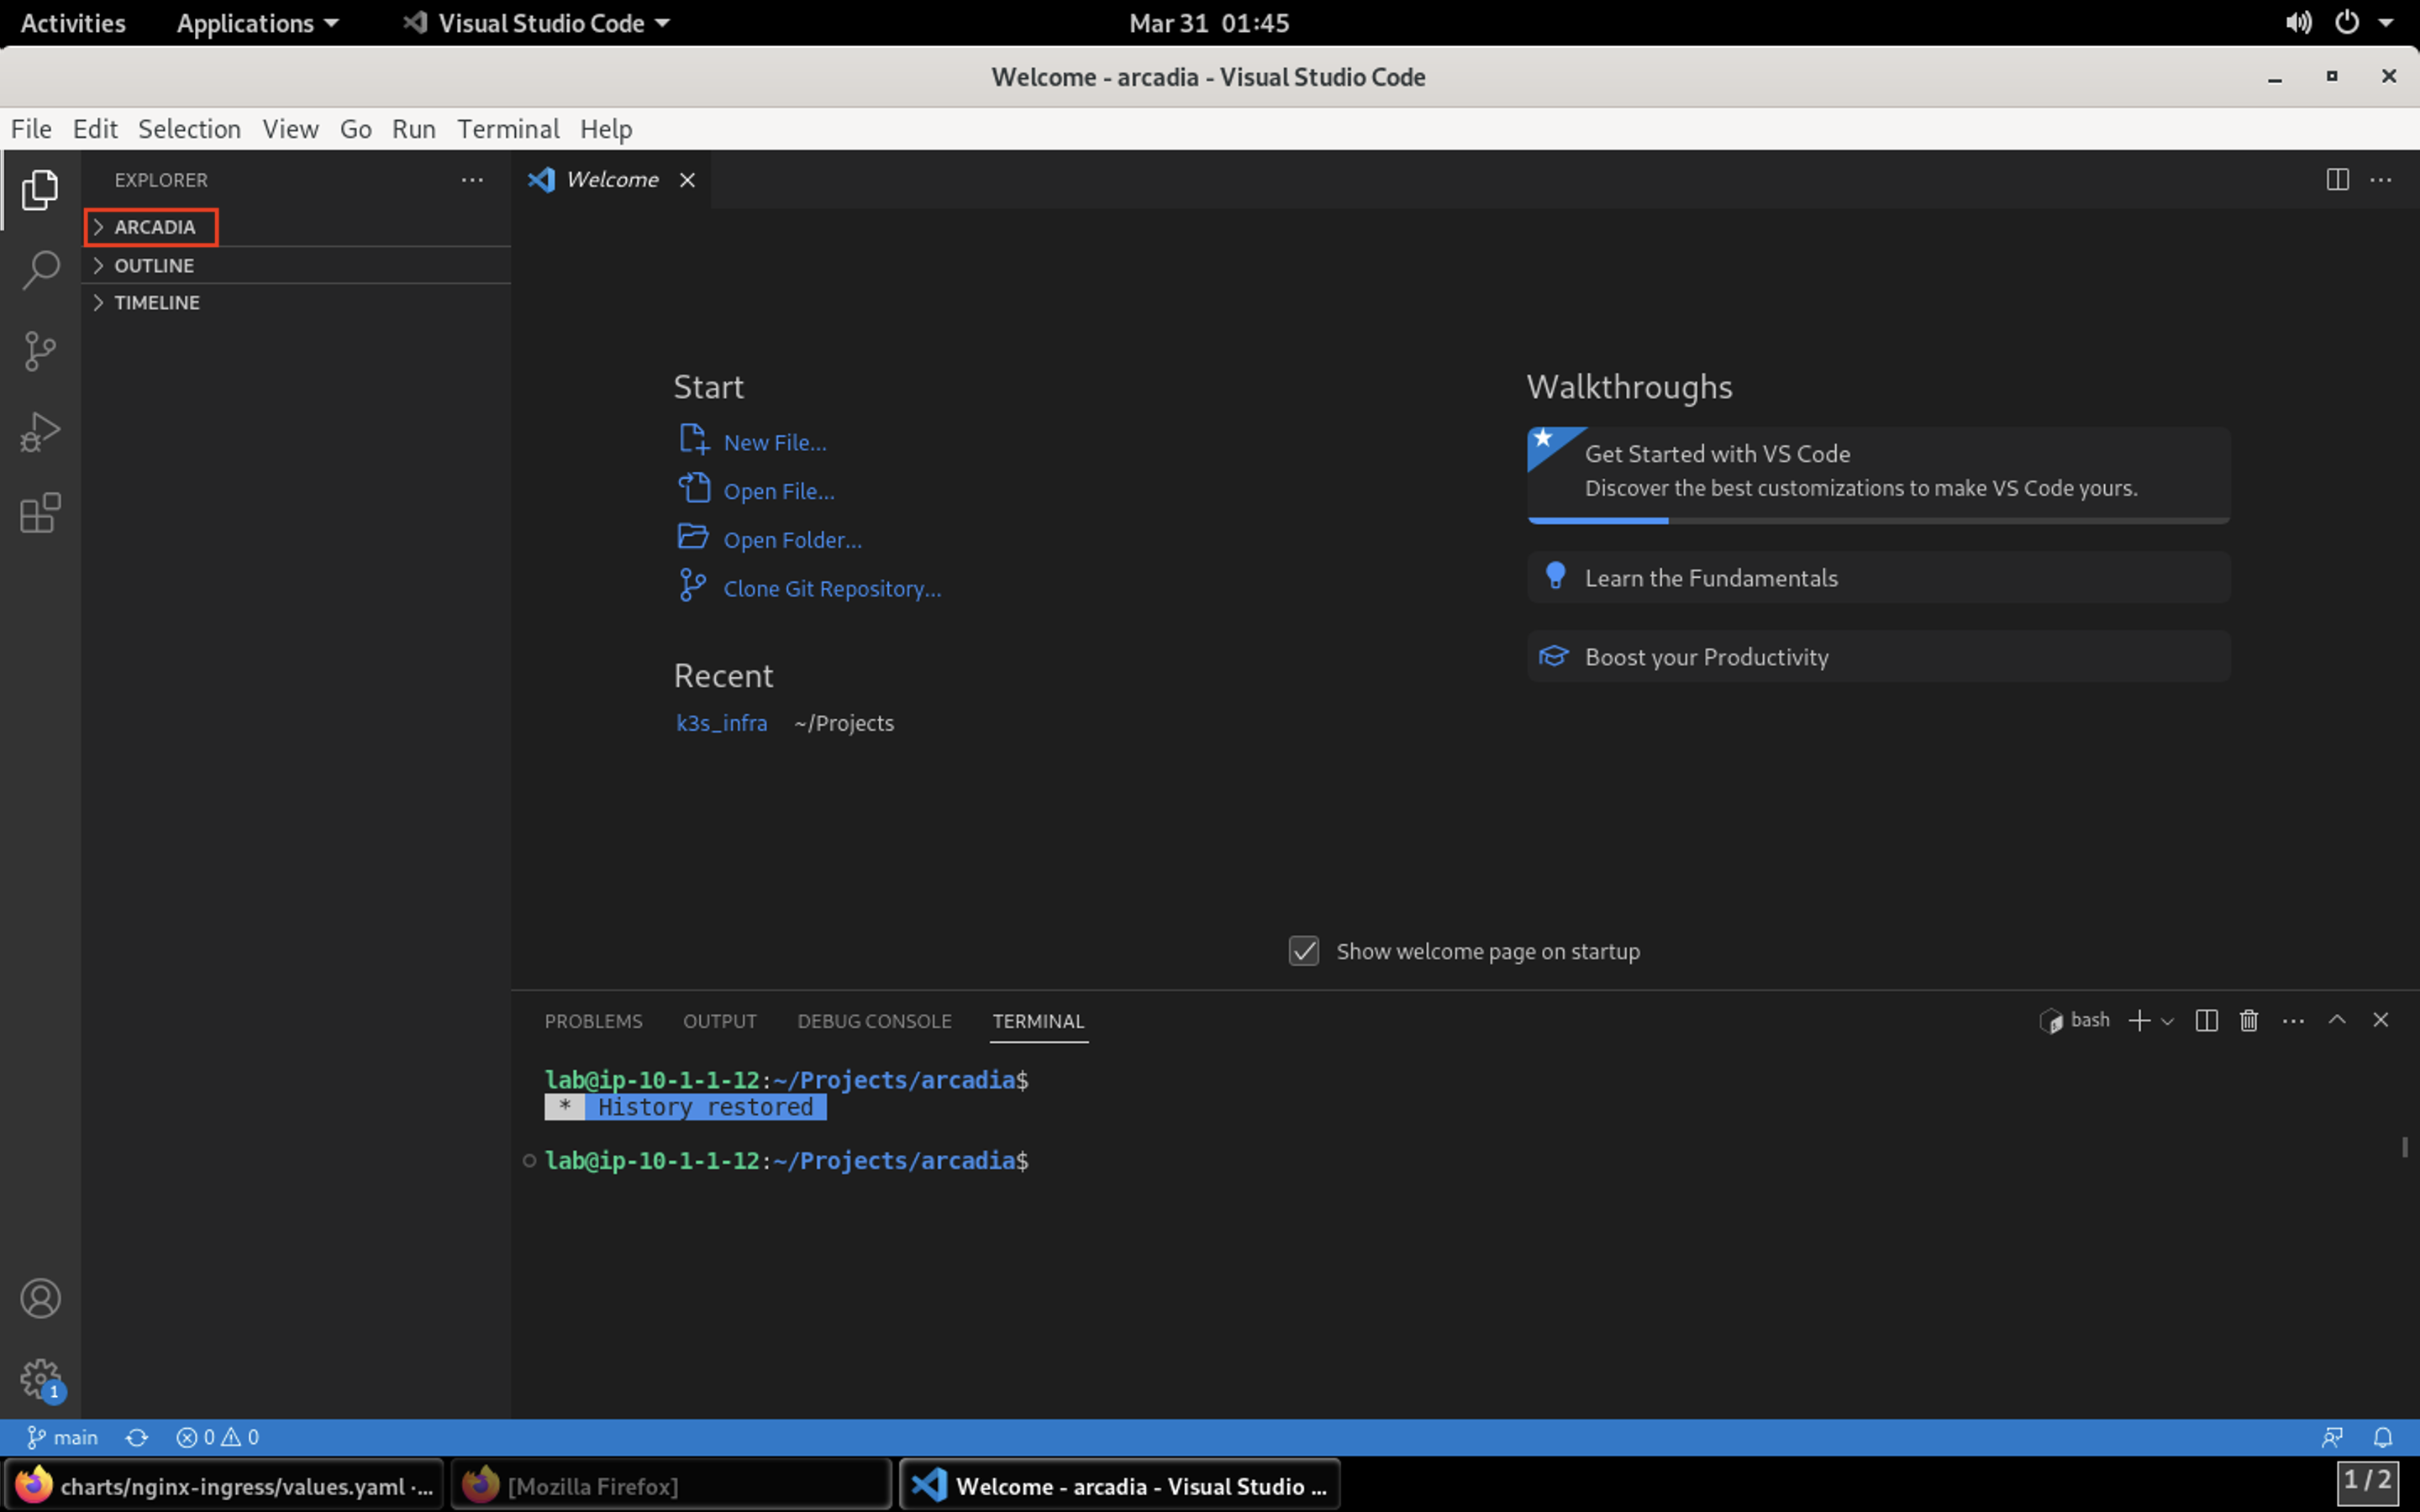
Task: Click the terminal scrollbar marker
Action: (2404, 1147)
